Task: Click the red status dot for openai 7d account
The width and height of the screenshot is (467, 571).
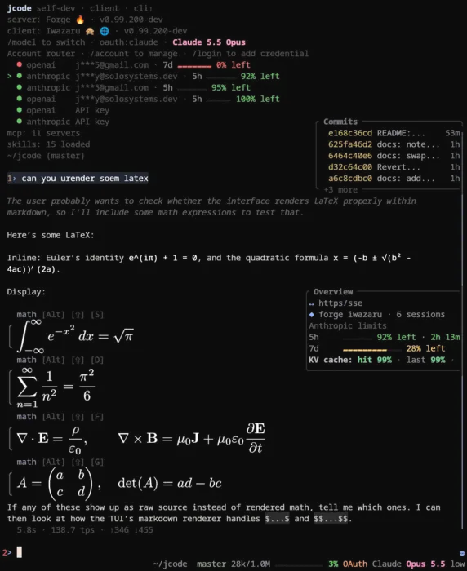Action: [19, 64]
